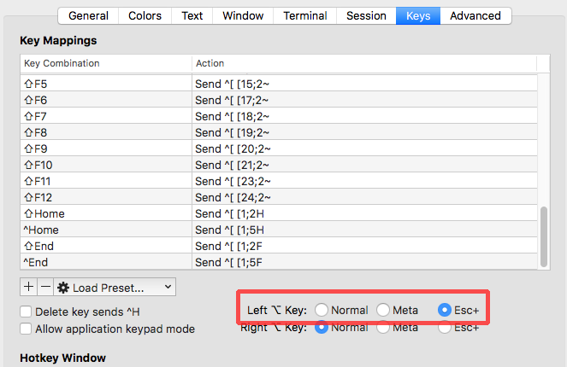Viewport: 567px width, 367px height.
Task: Select the Shift F12 mapping row
Action: pyautogui.click(x=279, y=197)
